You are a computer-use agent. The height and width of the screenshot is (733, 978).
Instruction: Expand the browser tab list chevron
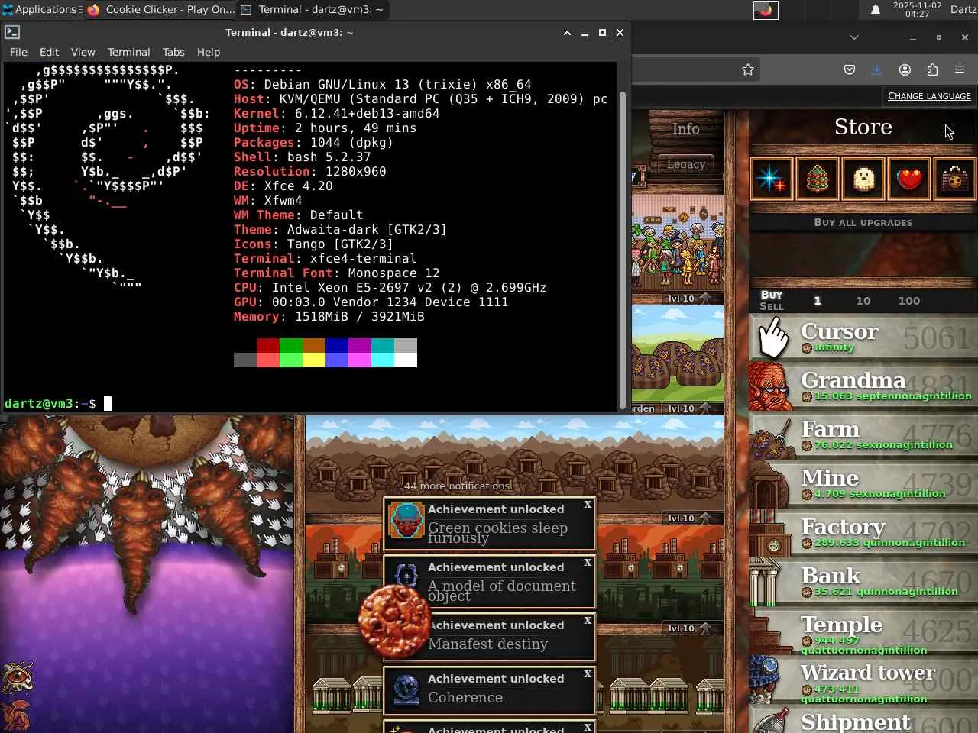(854, 37)
